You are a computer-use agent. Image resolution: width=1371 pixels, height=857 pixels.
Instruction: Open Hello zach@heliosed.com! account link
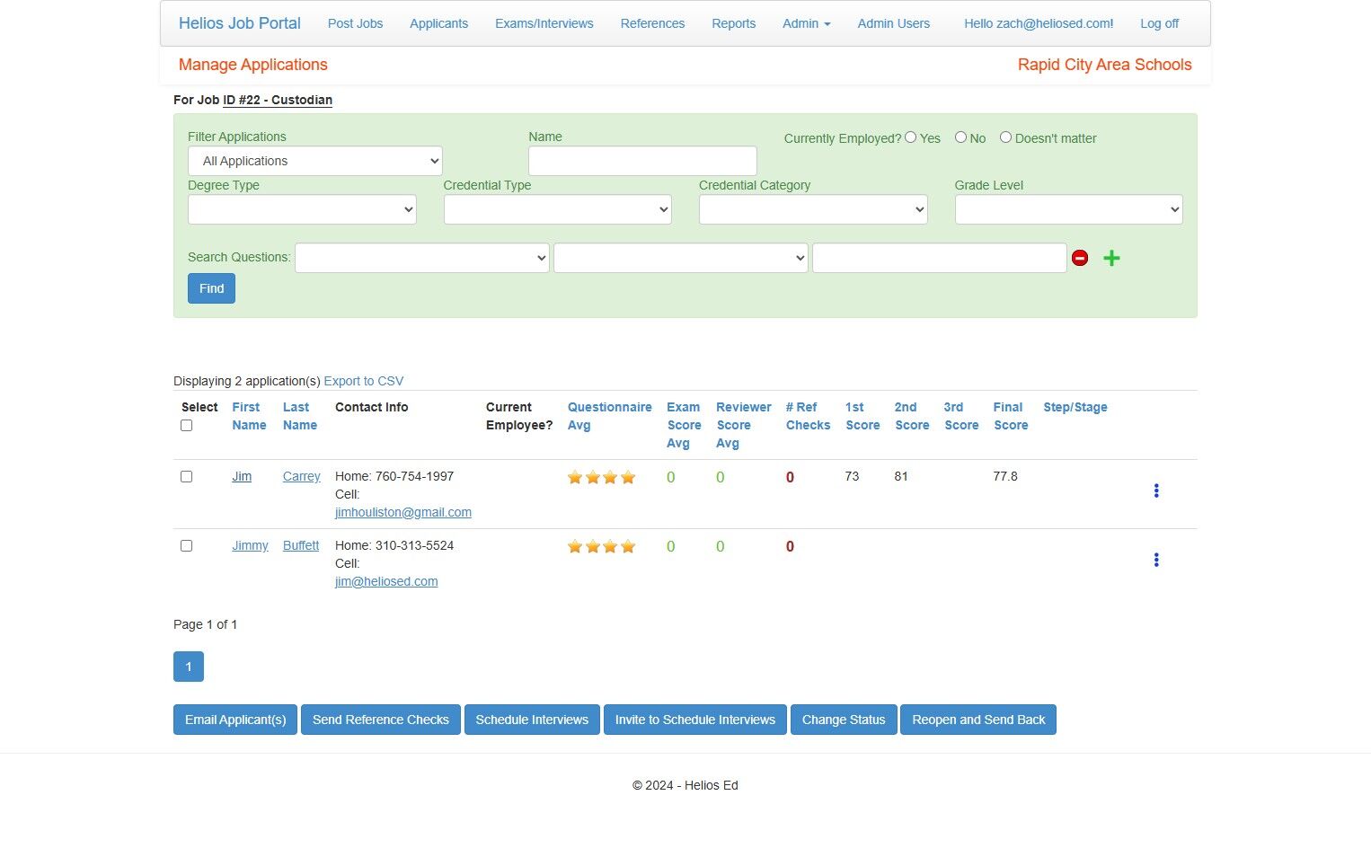click(1039, 23)
